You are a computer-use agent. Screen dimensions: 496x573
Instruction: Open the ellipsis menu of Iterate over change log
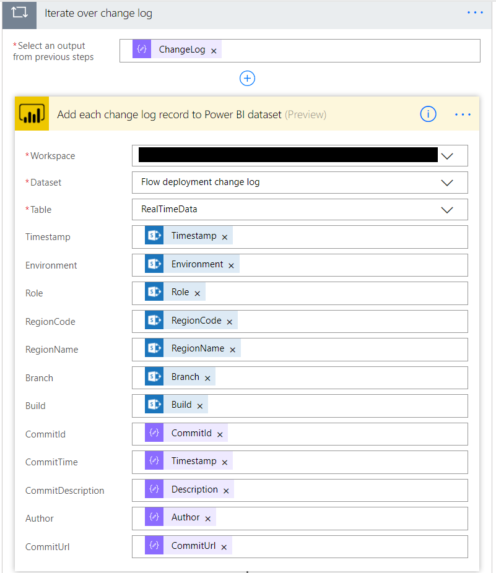tap(476, 13)
